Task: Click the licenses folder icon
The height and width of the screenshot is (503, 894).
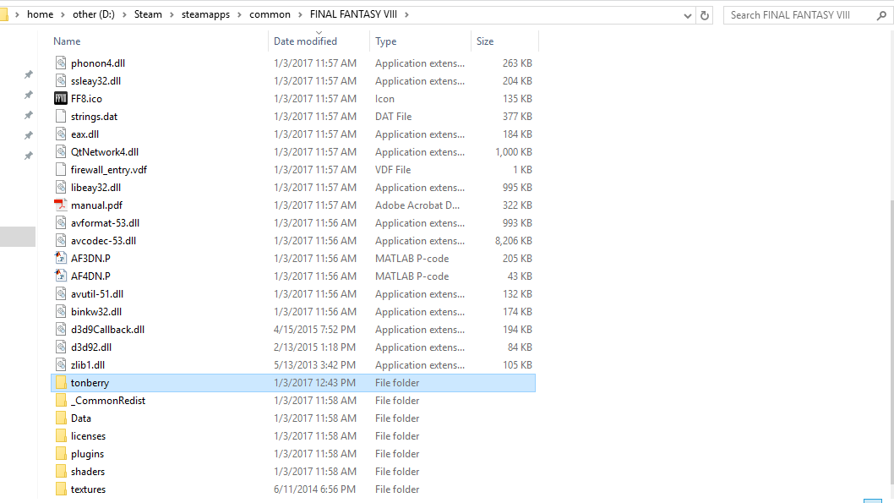Action: pyautogui.click(x=61, y=435)
